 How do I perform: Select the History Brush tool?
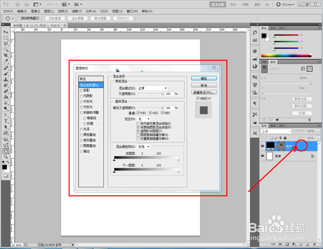[x=6, y=85]
